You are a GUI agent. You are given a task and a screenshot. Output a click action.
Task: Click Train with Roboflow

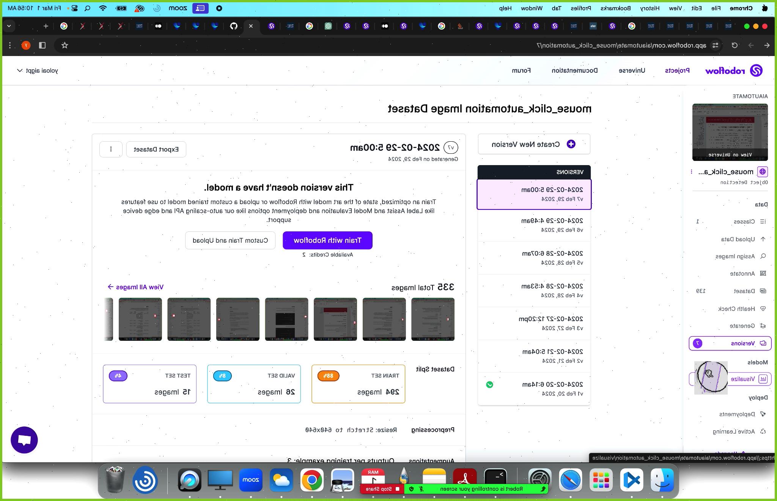[x=327, y=240]
